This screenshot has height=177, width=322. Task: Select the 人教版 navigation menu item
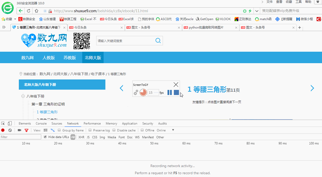coord(48,57)
